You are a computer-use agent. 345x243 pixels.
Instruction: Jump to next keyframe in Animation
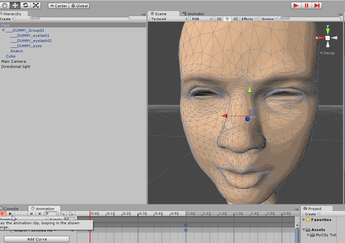click(x=40, y=214)
